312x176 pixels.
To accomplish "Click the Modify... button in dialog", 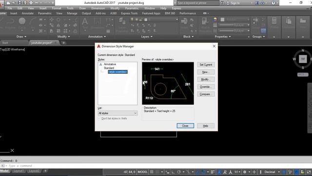I will click(x=206, y=79).
